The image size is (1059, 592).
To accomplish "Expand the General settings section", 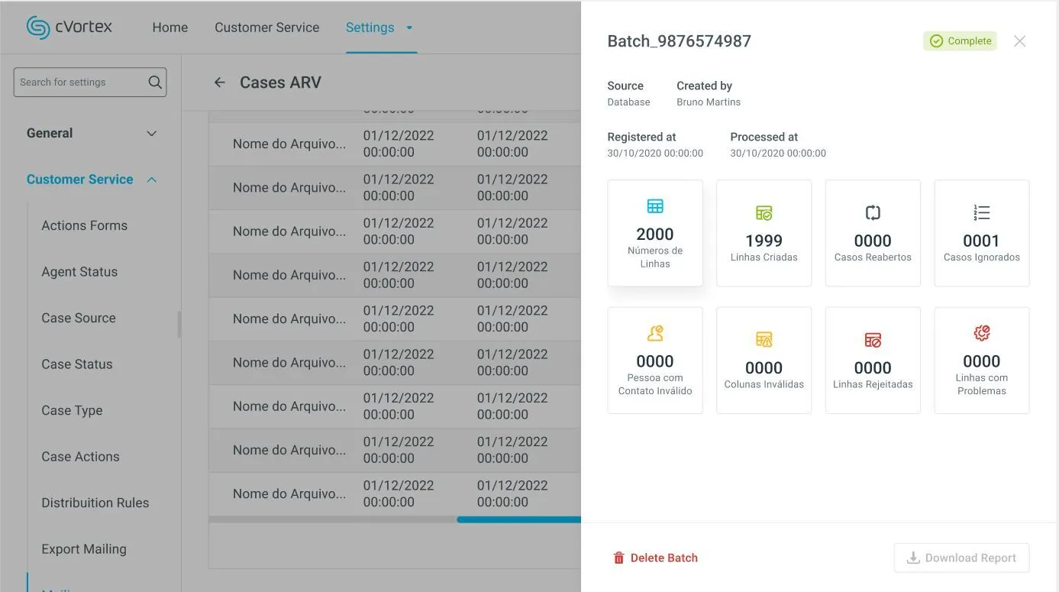I will point(151,134).
